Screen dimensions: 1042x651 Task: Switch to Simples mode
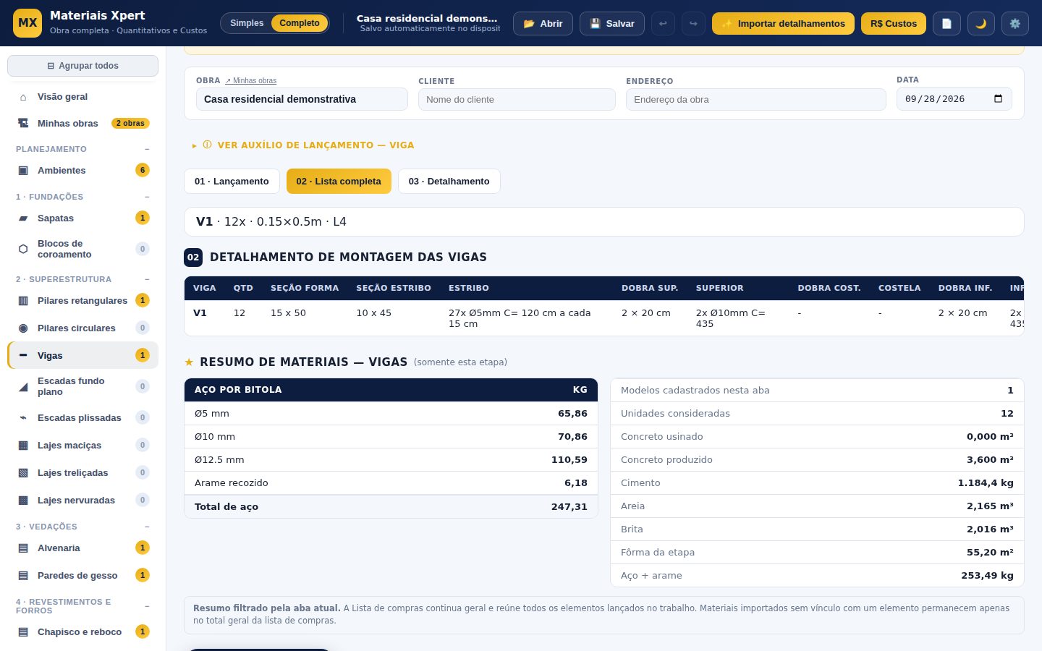(x=247, y=23)
